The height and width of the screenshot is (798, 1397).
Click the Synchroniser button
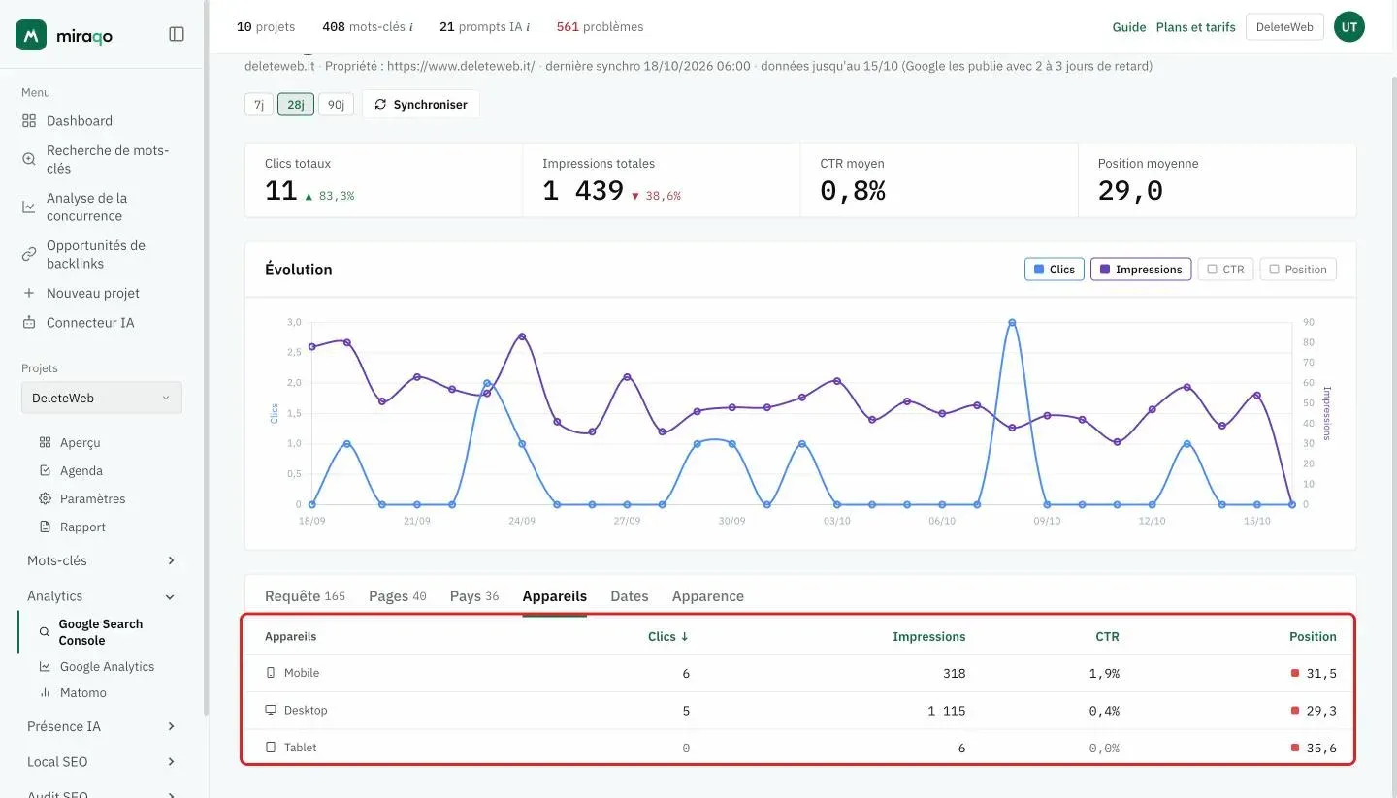click(421, 104)
